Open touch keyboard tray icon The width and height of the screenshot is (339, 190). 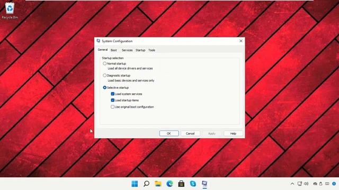327,184
